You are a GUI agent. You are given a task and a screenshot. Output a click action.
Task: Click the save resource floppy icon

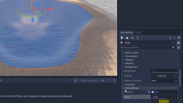132,38
